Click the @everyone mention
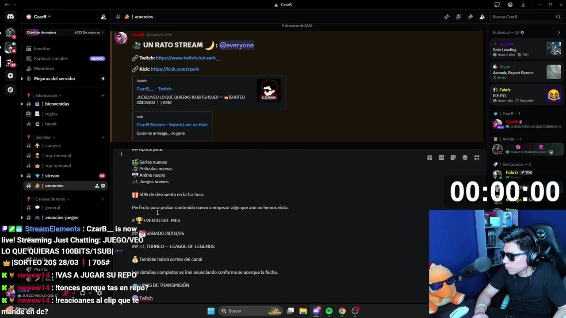566x318 pixels. [237, 45]
